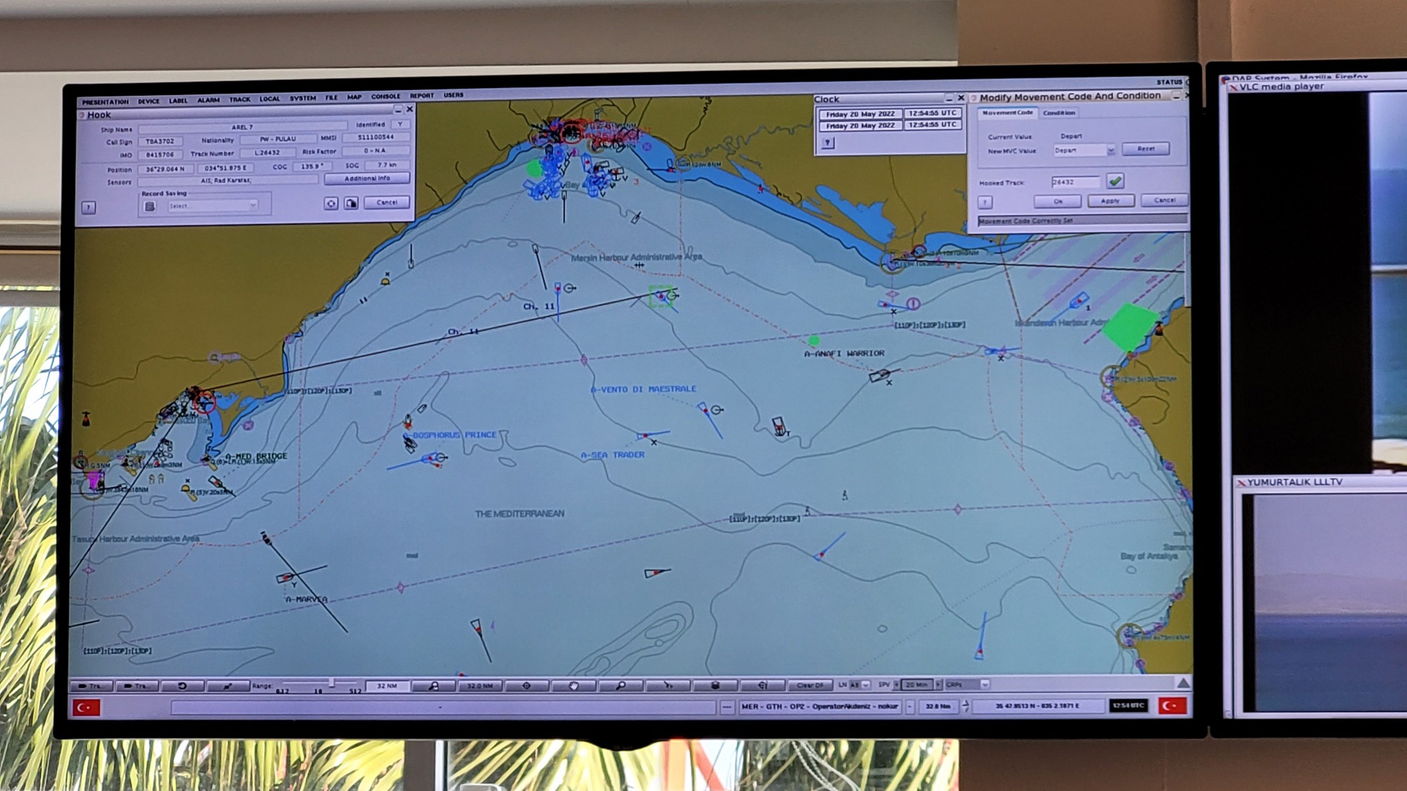
Task: Click the Hook panel help button
Action: [x=88, y=207]
